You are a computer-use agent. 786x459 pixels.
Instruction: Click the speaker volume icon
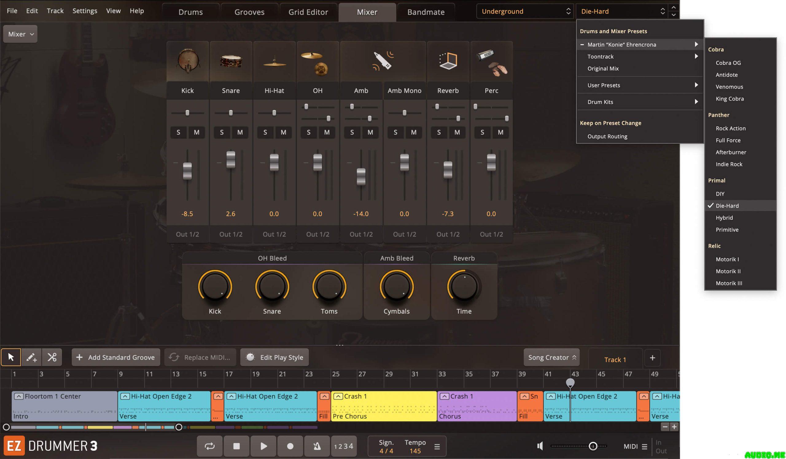click(x=540, y=446)
